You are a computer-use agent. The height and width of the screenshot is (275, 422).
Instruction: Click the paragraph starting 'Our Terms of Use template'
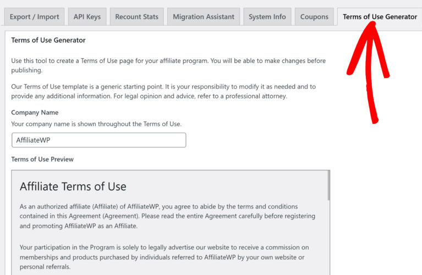coord(163,91)
